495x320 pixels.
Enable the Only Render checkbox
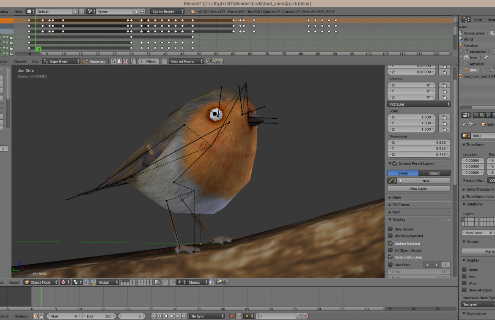pyautogui.click(x=390, y=229)
